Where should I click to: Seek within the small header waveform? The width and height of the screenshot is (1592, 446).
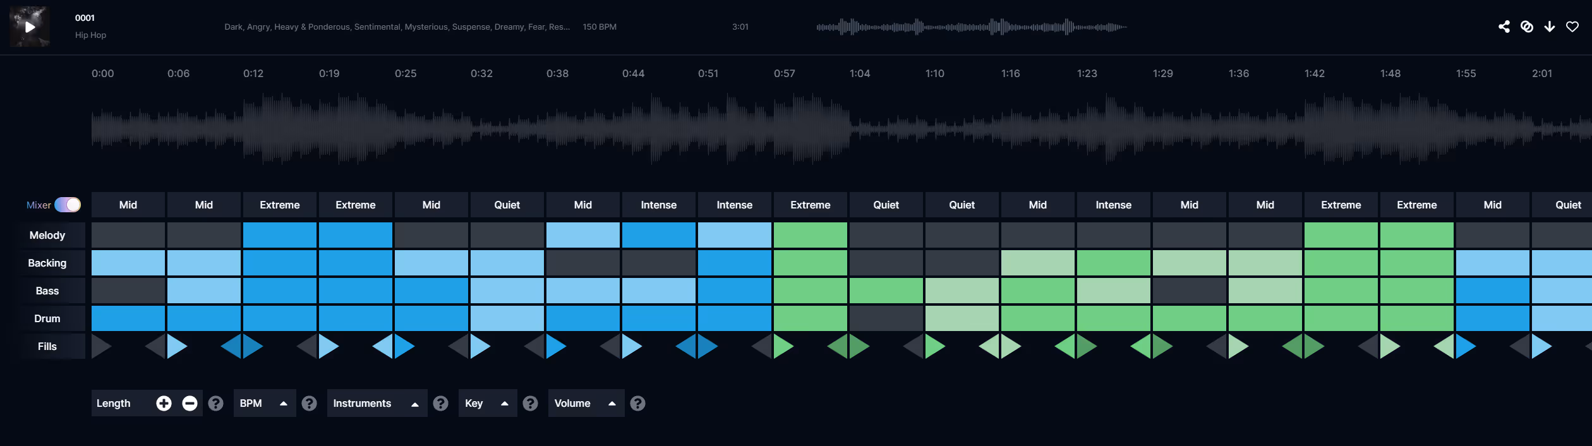click(972, 27)
